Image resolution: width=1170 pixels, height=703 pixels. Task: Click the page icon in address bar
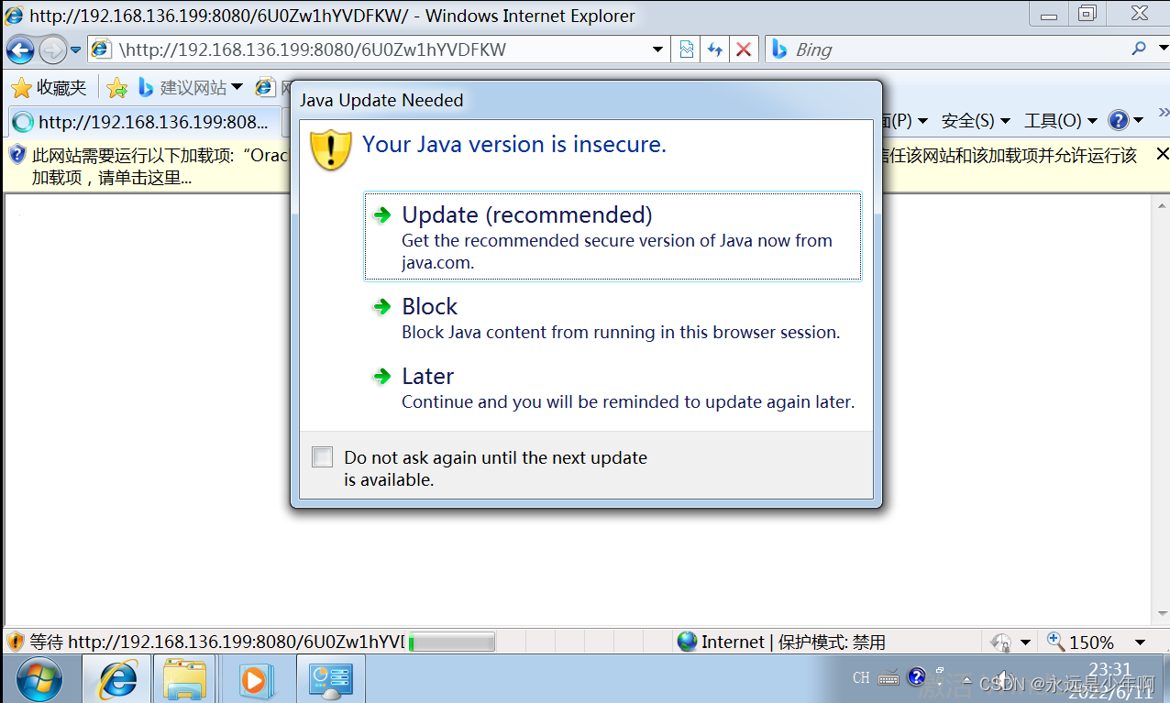point(103,49)
